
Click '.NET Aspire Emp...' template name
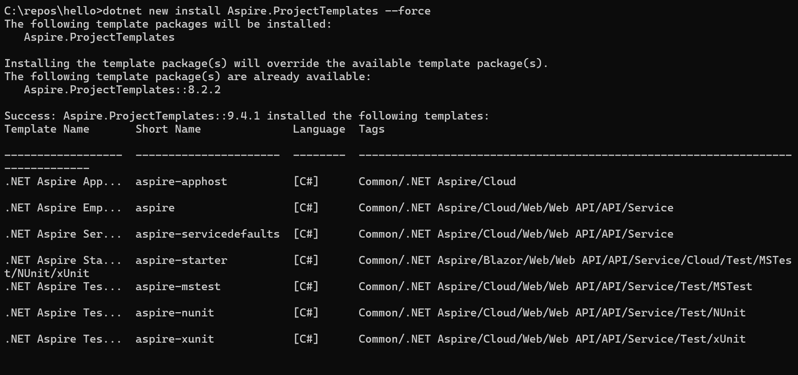tap(63, 208)
